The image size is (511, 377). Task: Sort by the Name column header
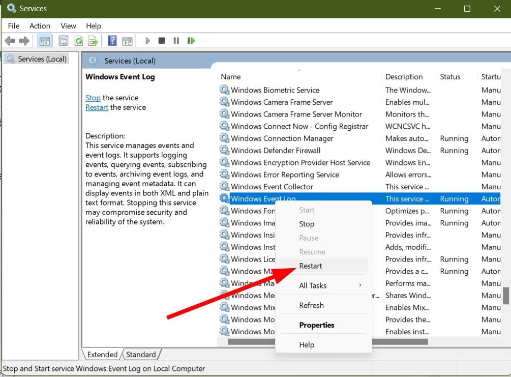click(299, 77)
